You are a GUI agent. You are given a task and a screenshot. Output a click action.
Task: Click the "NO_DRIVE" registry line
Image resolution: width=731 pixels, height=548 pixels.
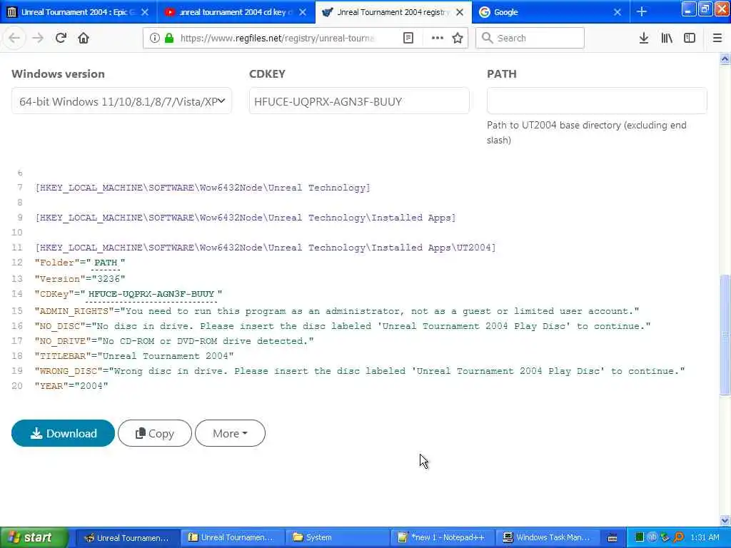click(174, 341)
